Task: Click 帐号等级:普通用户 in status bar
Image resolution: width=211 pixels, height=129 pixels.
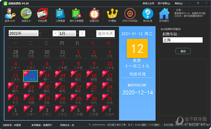Action: [x=42, y=125]
